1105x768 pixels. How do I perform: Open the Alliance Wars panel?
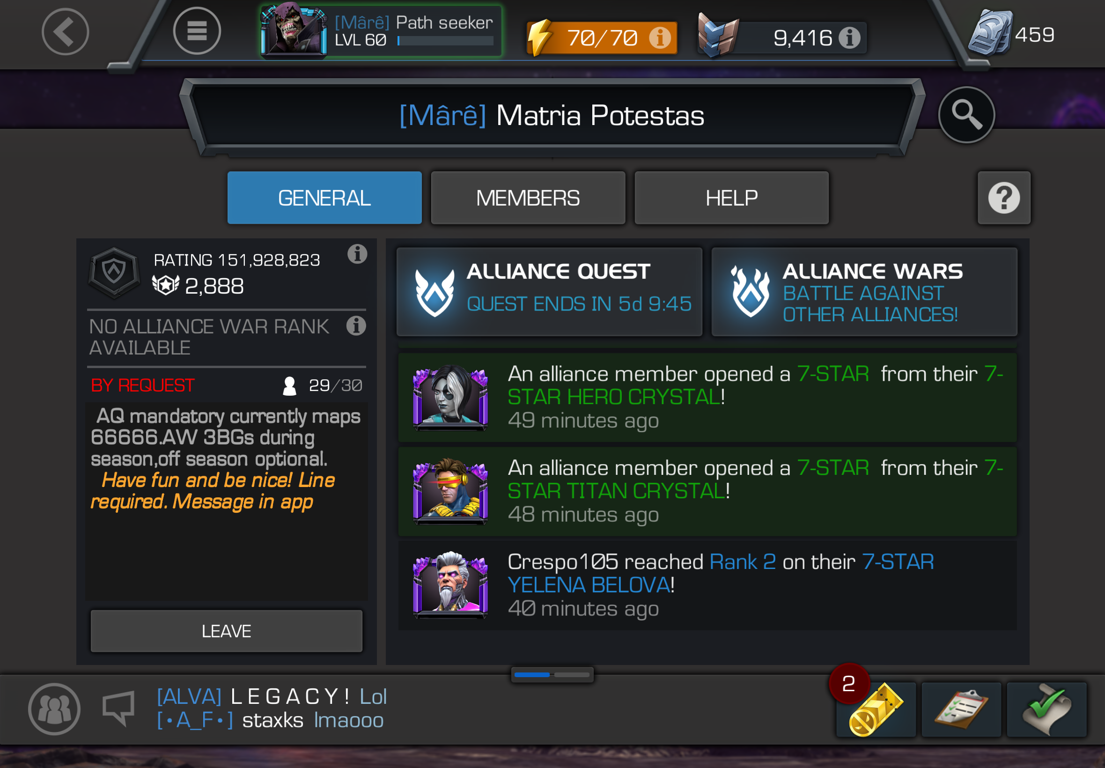tap(864, 292)
